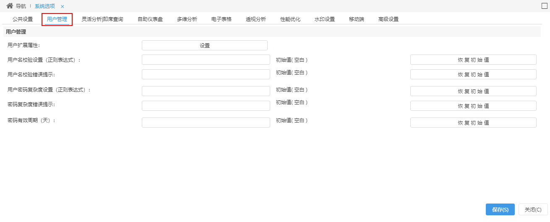The image size is (550, 222).
Task: Click 恢复初始值 for 密码有效周期
Action: 473,123
